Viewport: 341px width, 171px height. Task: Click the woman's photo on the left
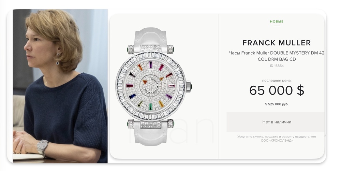pyautogui.click(x=60, y=86)
